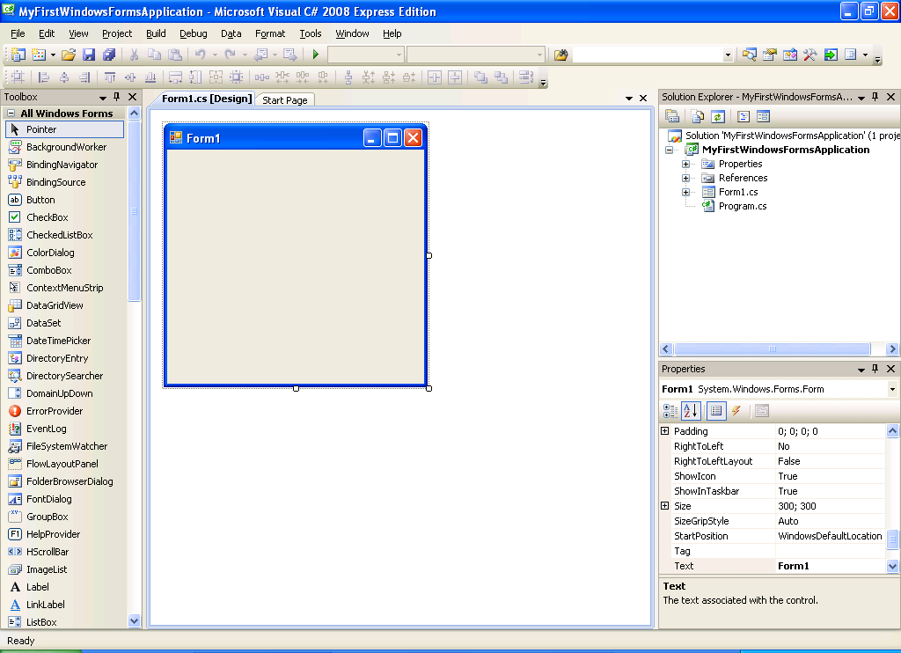The height and width of the screenshot is (653, 901).
Task: Expand the Form1.cs tree node
Action: tap(685, 192)
